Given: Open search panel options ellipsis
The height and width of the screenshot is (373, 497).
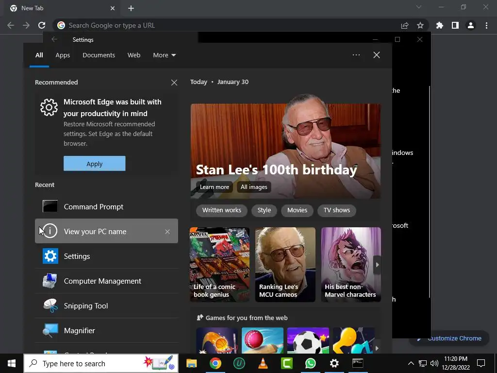Looking at the screenshot, I should pos(356,55).
